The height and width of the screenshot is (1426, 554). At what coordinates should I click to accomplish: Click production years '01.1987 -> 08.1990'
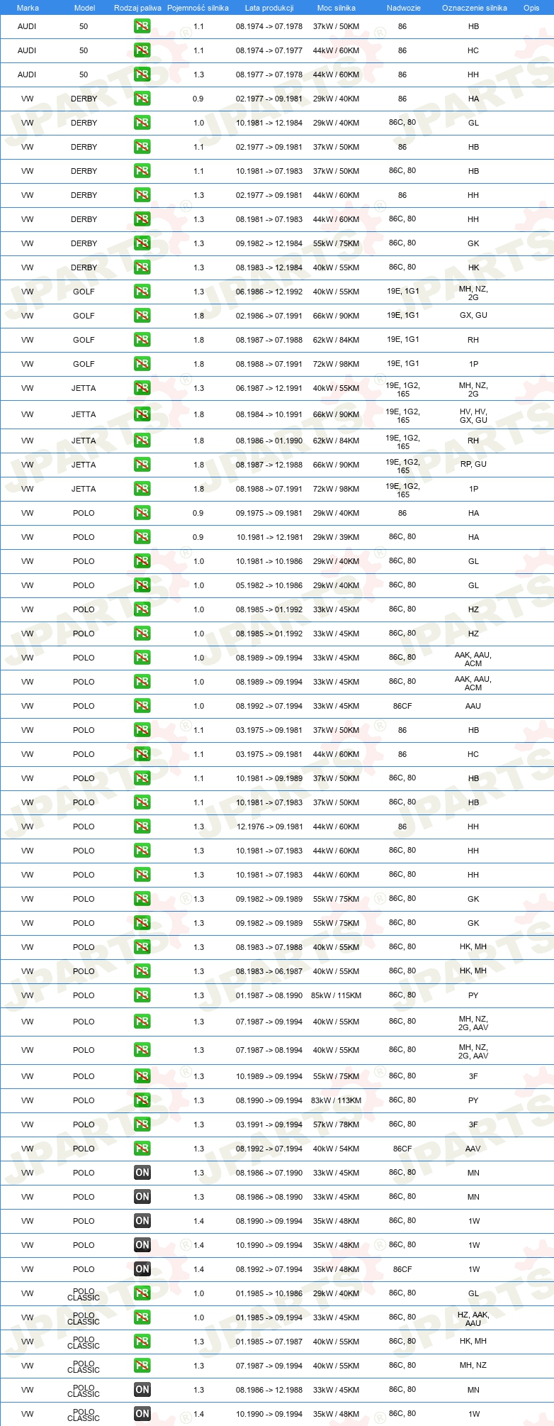[269, 995]
